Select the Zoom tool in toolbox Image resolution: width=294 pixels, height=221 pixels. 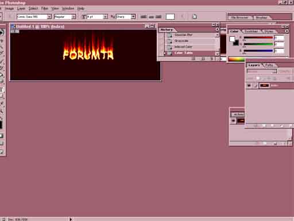click(2, 111)
